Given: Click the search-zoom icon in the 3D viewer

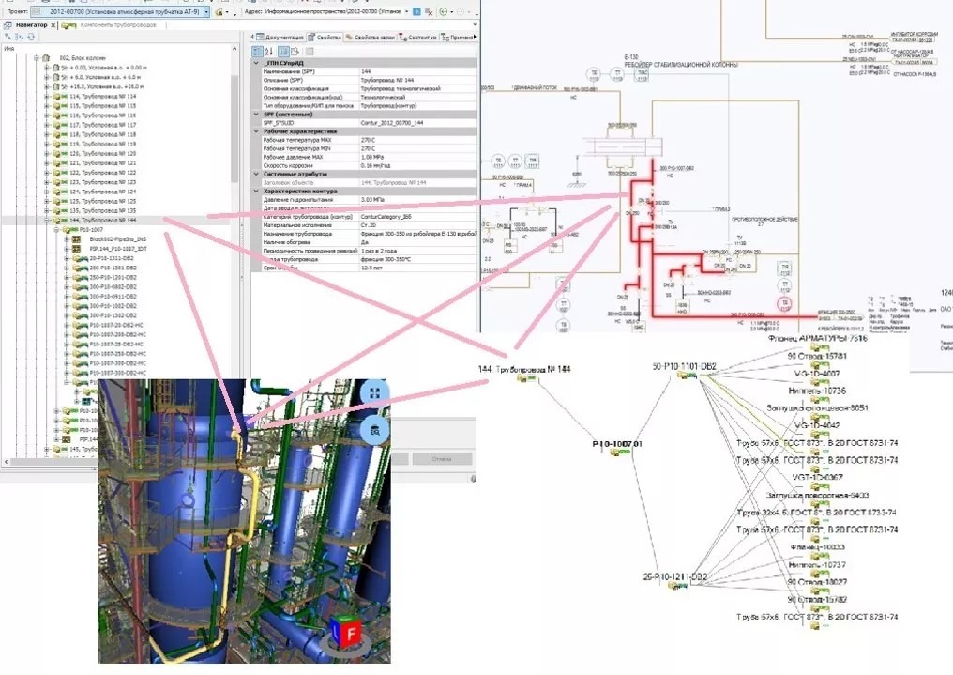Looking at the screenshot, I should click(374, 430).
